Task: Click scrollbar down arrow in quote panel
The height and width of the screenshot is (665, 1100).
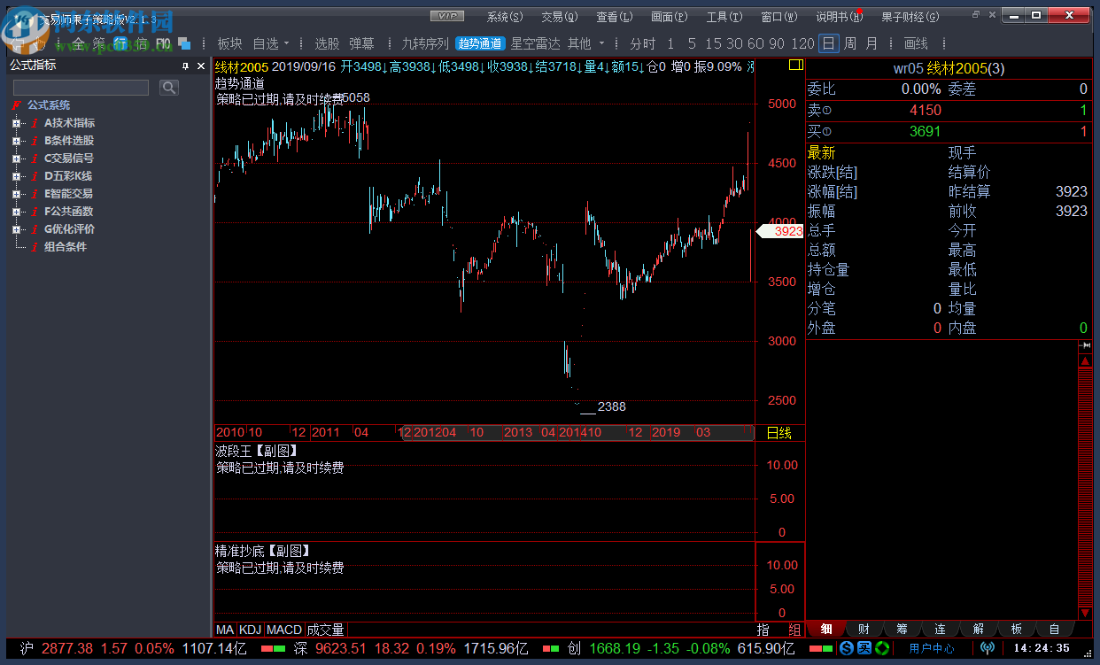Action: point(1085,613)
